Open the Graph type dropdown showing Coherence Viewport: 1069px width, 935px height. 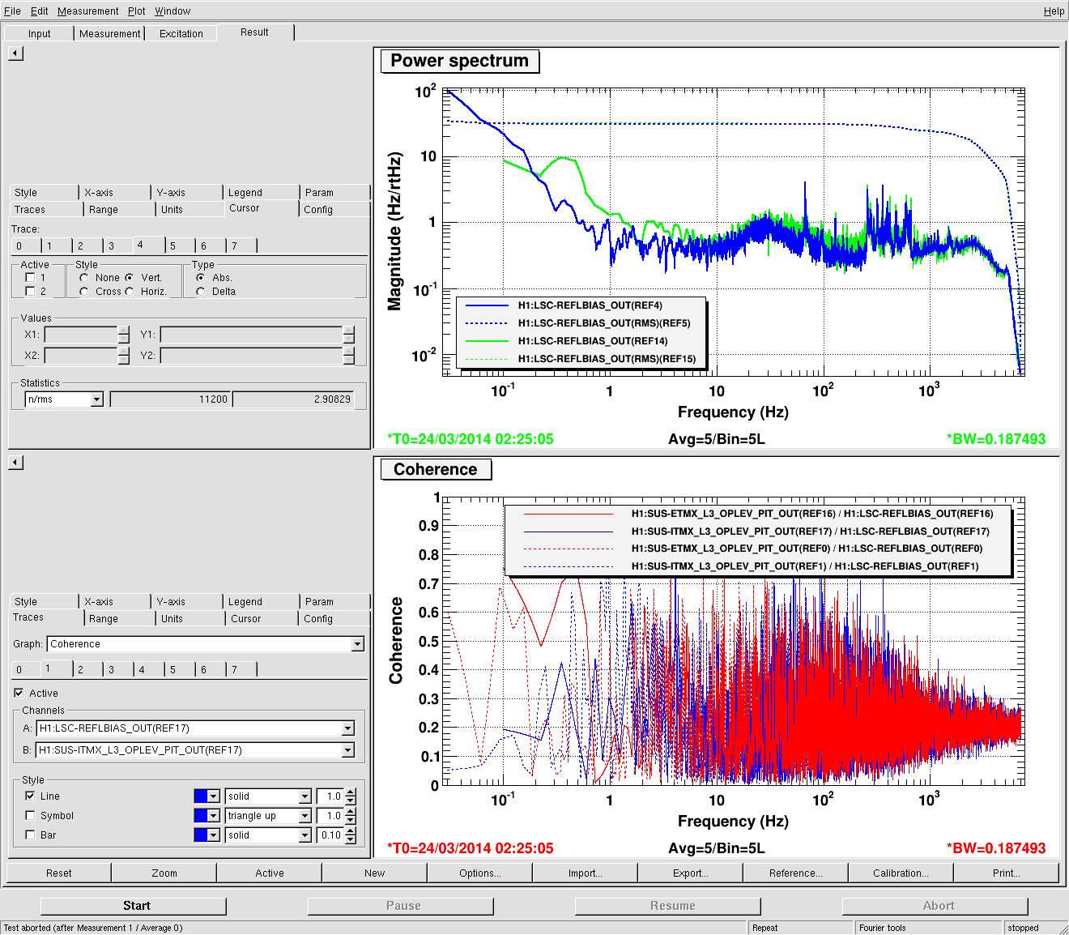click(206, 644)
